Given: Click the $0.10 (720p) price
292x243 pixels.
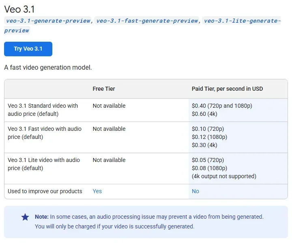Looking at the screenshot, I should coord(208,129).
